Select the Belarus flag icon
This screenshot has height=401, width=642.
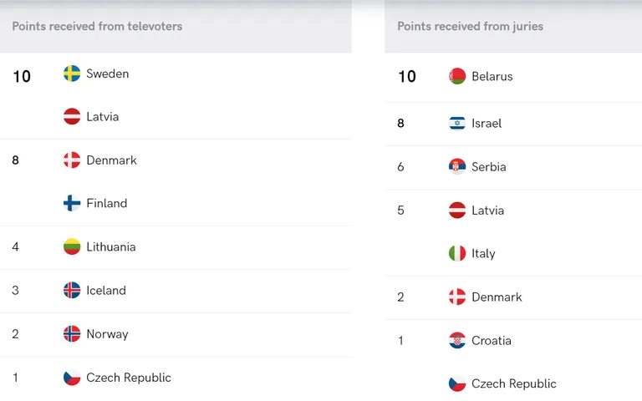click(457, 77)
